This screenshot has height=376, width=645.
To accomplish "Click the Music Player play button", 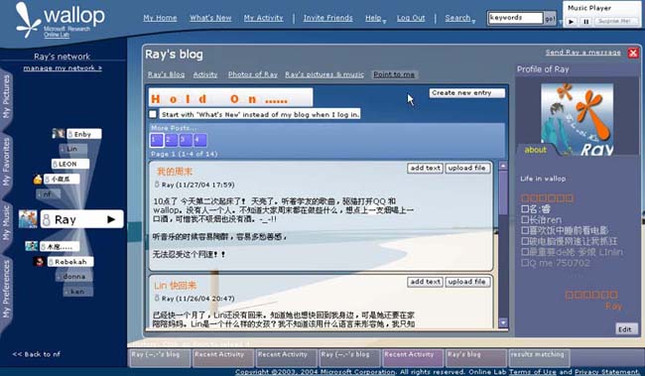I will [571, 22].
